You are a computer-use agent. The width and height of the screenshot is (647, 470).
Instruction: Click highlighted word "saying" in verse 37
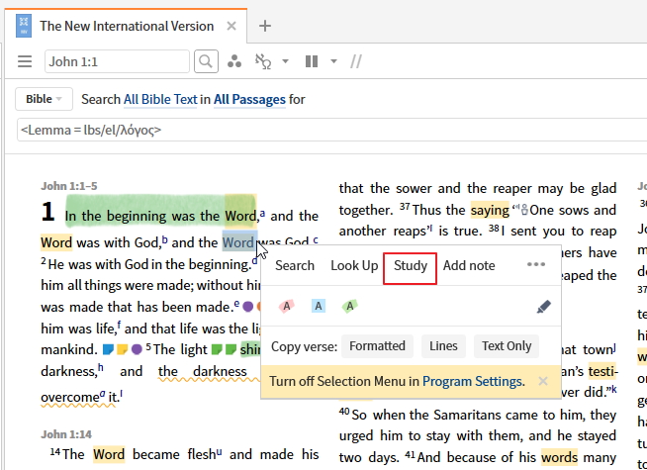tap(490, 210)
